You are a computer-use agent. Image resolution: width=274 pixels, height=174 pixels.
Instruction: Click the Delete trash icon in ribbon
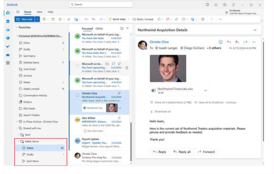44,19
